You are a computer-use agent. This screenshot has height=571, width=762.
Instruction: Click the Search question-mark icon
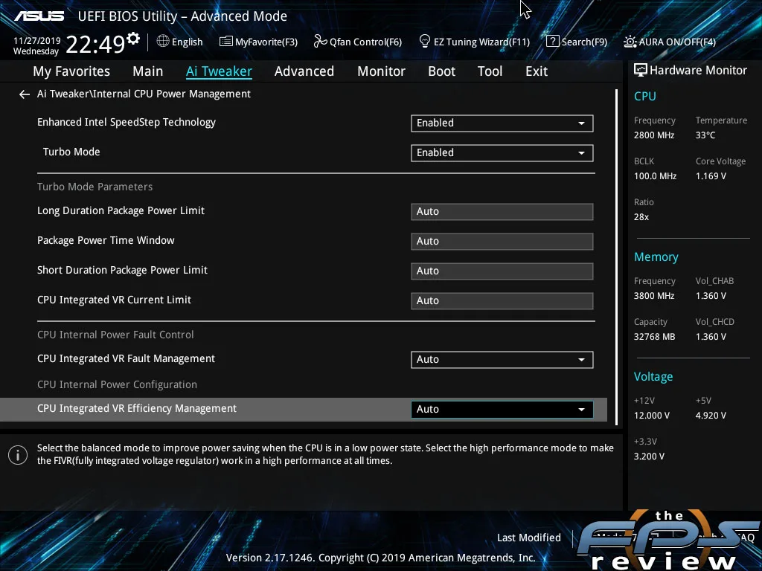click(x=553, y=42)
